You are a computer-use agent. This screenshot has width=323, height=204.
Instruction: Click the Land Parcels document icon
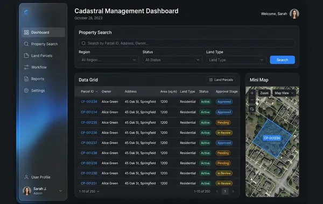(x=26, y=55)
